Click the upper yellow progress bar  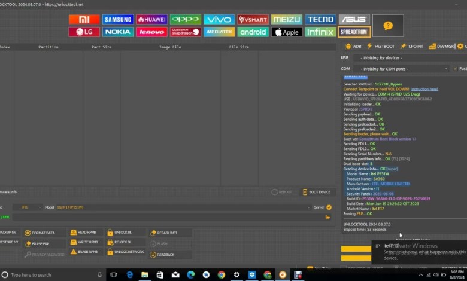click(x=356, y=249)
